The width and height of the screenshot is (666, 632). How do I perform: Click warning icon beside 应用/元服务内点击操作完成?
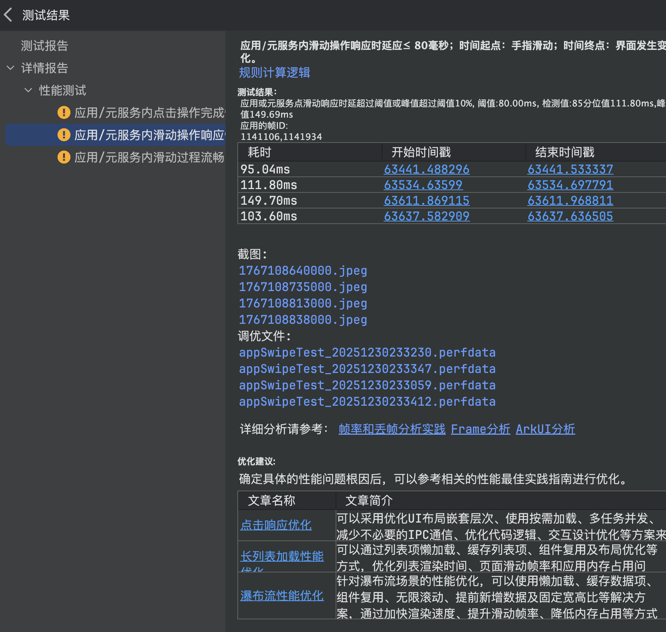click(64, 112)
